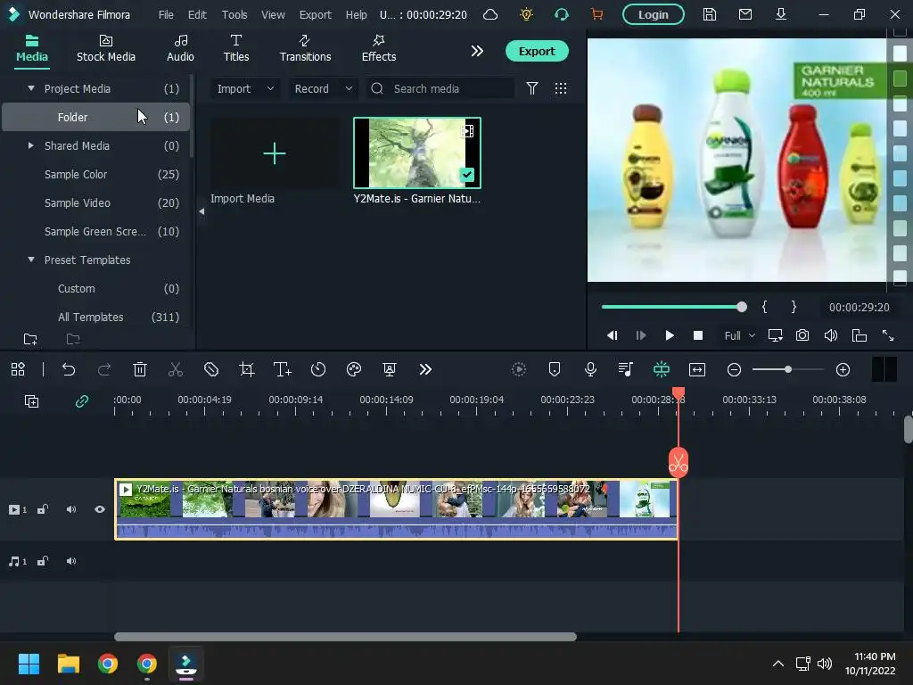Click the zoom out minus timeline button
913x685 pixels.
coord(734,369)
